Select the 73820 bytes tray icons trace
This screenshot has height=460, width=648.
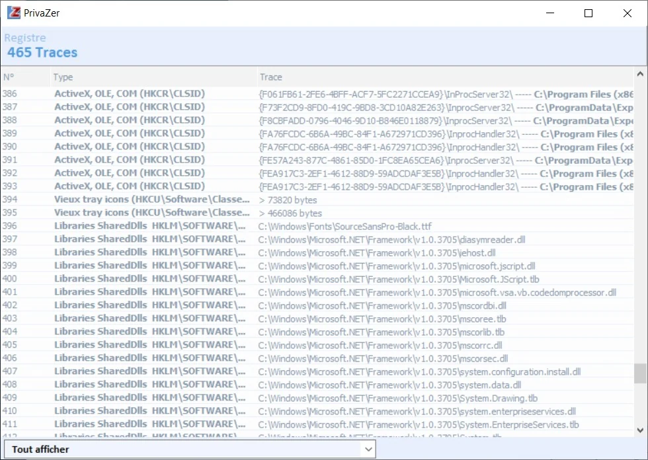[x=317, y=200]
